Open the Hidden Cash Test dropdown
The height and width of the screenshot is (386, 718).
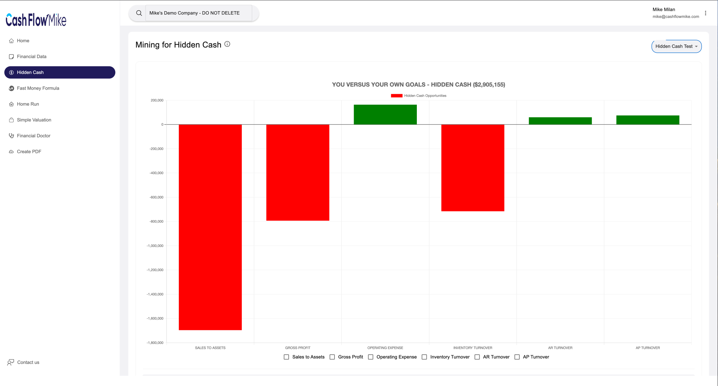[x=676, y=46]
